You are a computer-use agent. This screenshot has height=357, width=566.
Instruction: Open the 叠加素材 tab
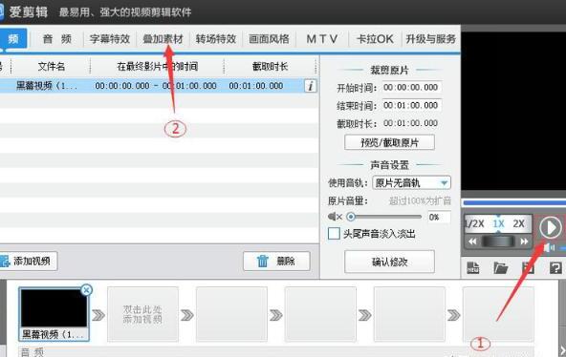pos(163,39)
